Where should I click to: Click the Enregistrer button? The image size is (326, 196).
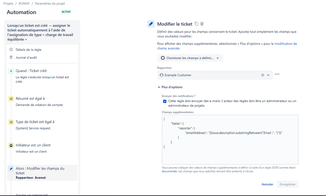click(x=287, y=184)
